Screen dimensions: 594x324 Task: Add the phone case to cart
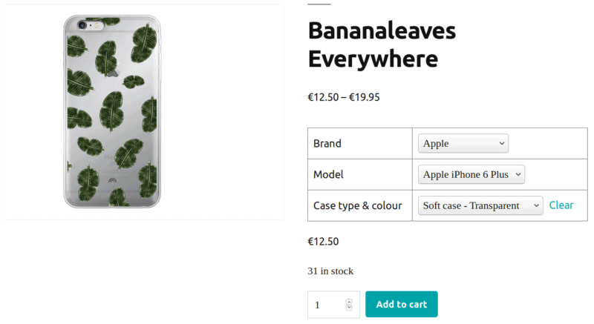click(402, 304)
